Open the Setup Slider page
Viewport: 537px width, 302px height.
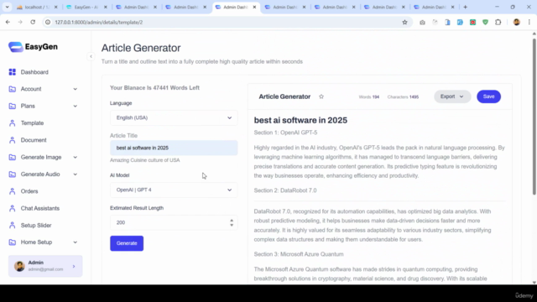coord(36,226)
